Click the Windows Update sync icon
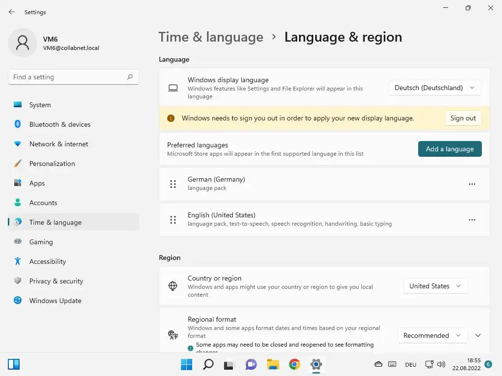The image size is (502, 376). (18, 300)
